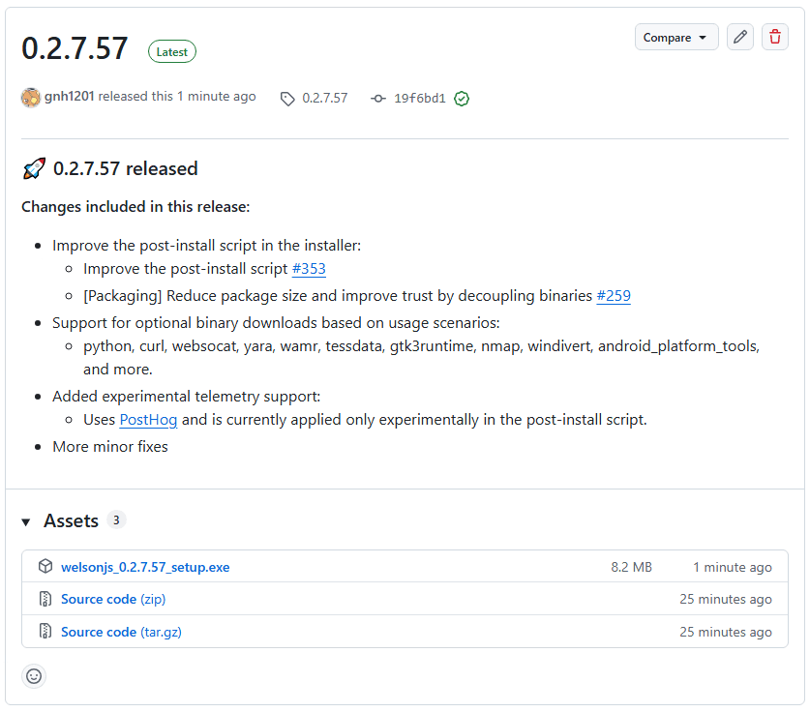Download welsonjs_0.2.7.57_setup.exe
The image size is (810, 712).
pos(145,567)
